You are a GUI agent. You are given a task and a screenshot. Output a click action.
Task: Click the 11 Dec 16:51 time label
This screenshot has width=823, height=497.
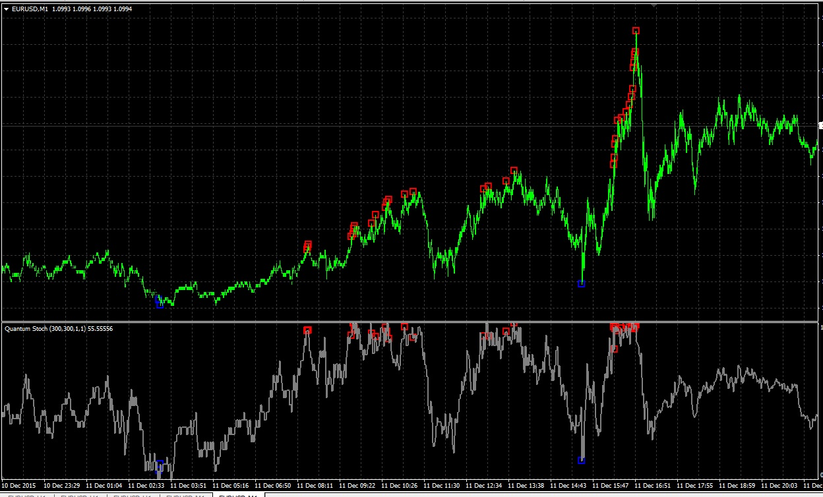tap(653, 485)
